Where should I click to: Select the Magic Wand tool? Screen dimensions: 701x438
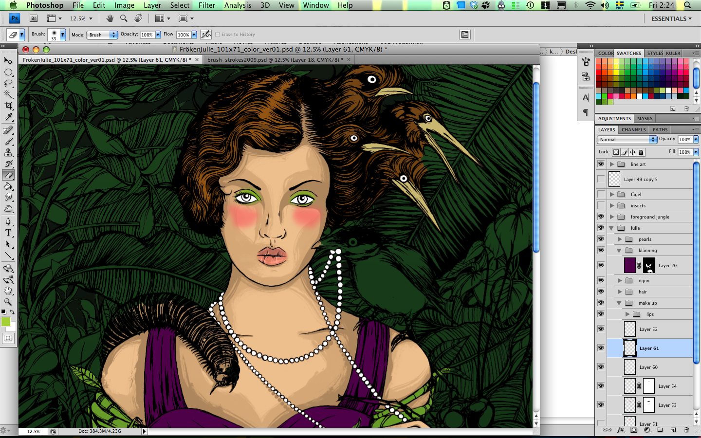[x=8, y=94]
